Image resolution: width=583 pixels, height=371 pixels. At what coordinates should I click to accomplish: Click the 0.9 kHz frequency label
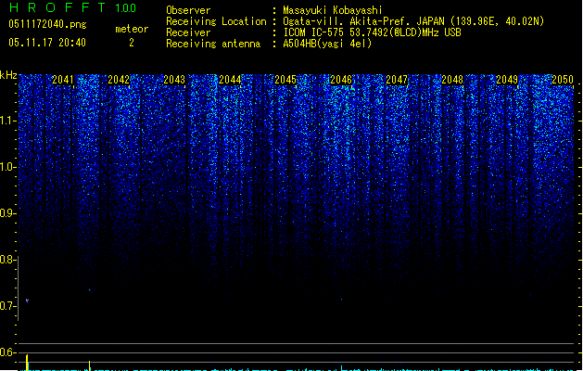[7, 213]
